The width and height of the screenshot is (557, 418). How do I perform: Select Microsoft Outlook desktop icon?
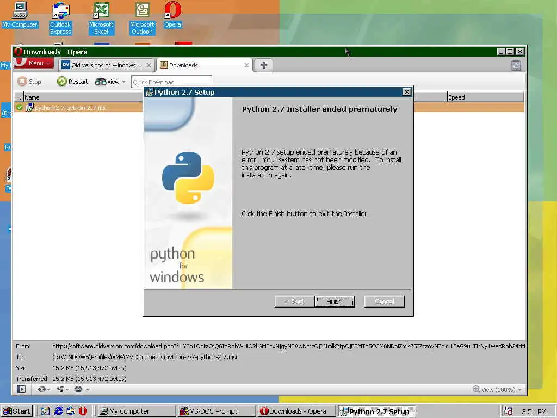point(142,19)
